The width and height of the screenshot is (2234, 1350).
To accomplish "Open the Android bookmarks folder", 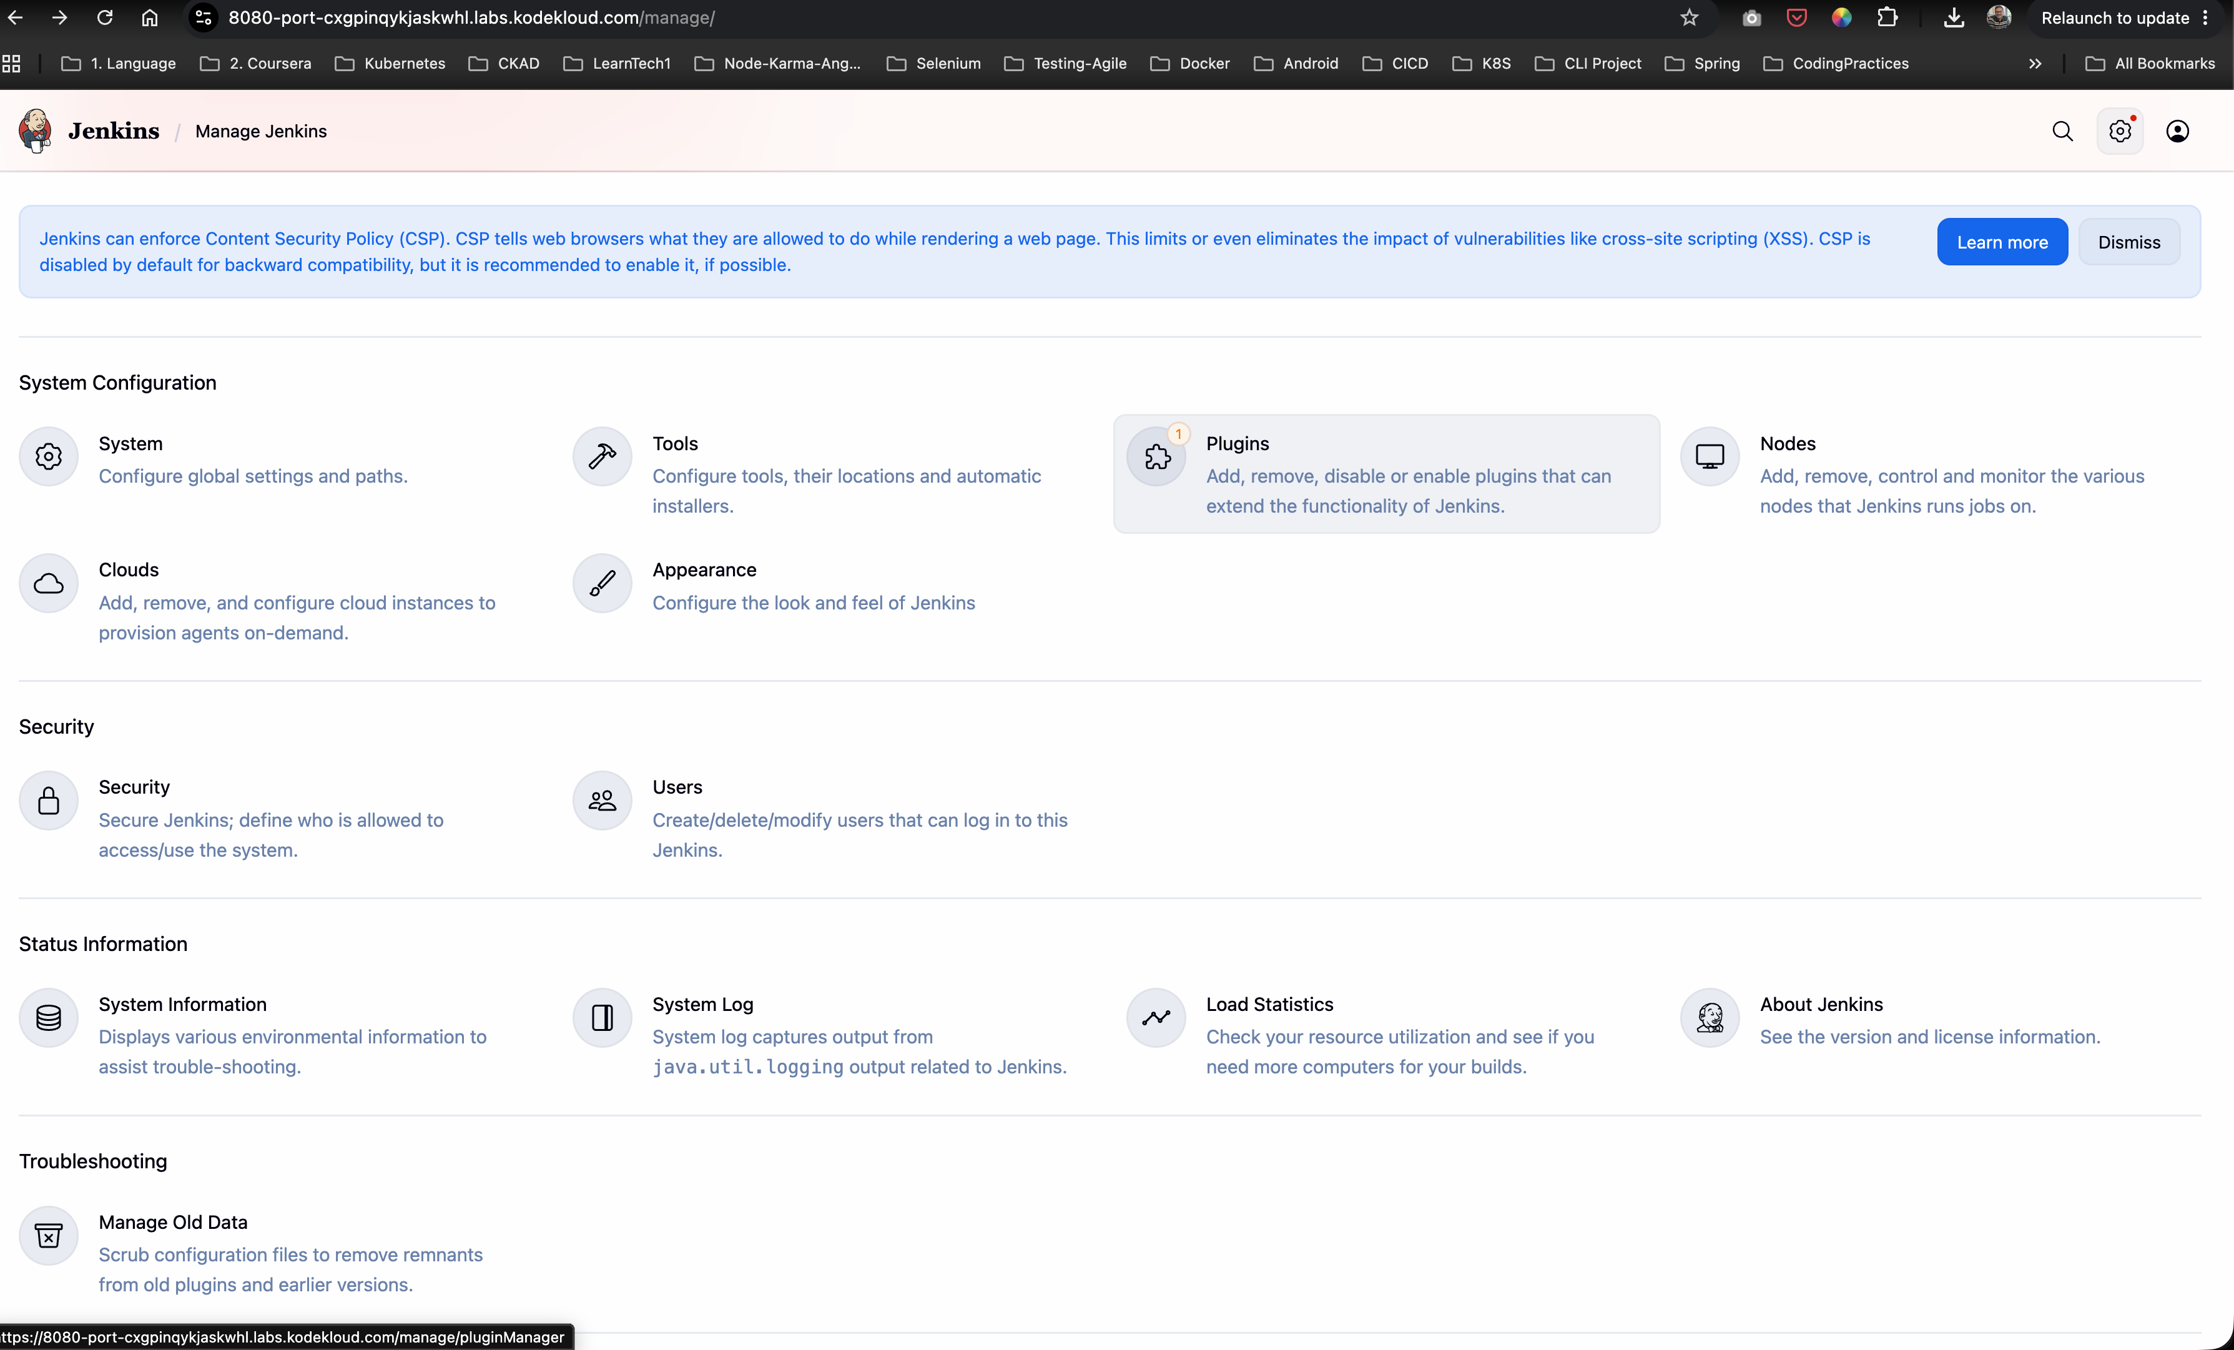I will 1296,64.
